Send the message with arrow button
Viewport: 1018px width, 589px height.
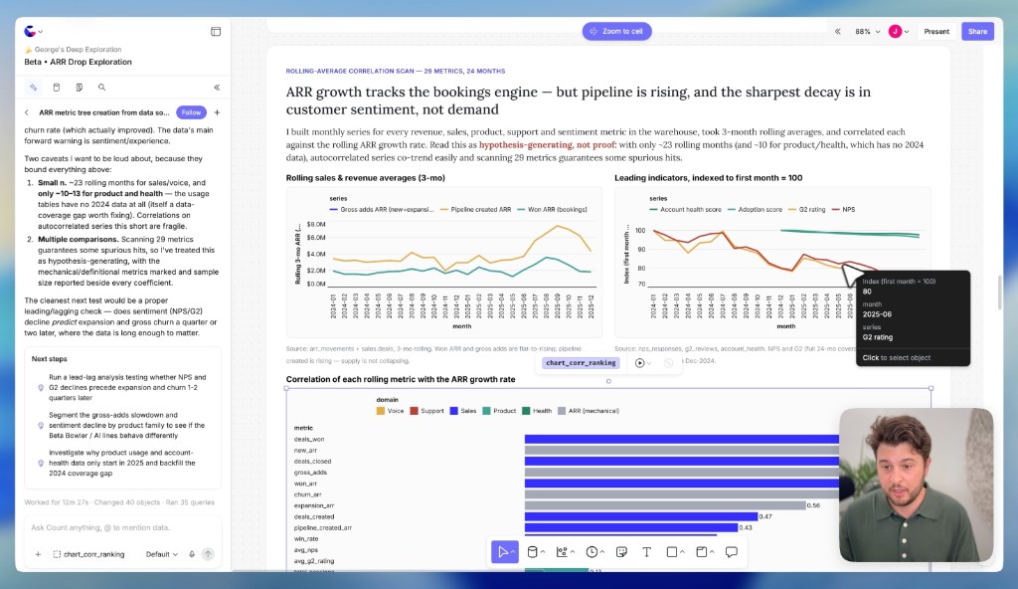pos(208,554)
